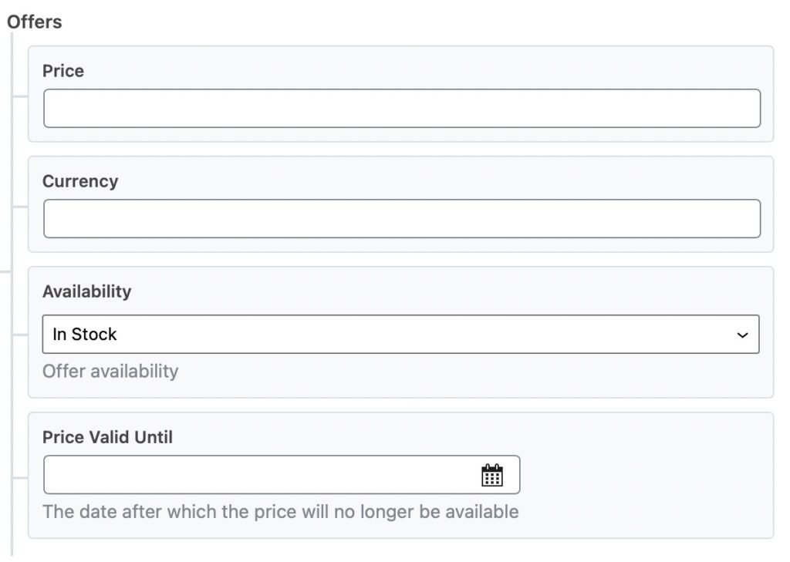The width and height of the screenshot is (790, 562).
Task: Select the 'In Stock' value text
Action: 85,335
